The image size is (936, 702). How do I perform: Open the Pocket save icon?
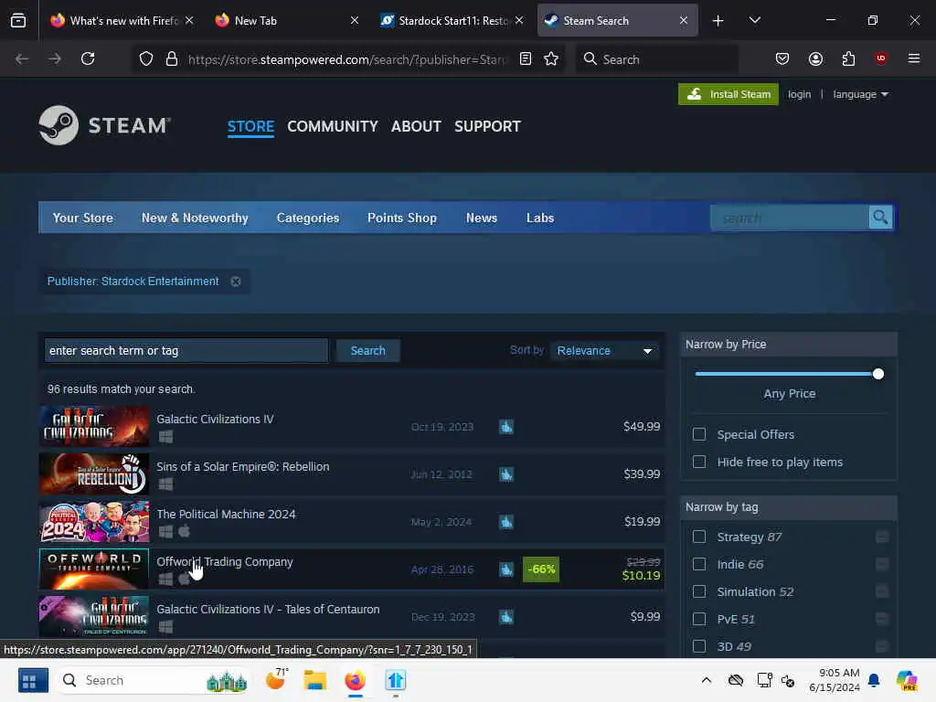point(782,58)
